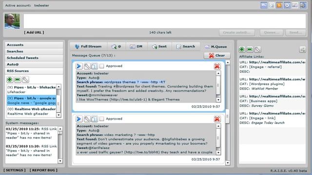Switch to the Full Stream tab
Viewport: 312px width, 175px height.
tap(88, 47)
